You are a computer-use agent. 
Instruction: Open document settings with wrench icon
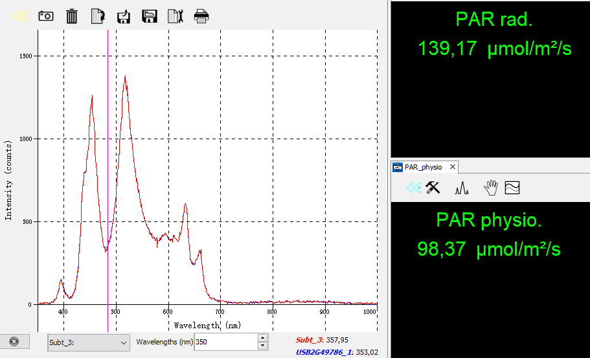click(176, 16)
